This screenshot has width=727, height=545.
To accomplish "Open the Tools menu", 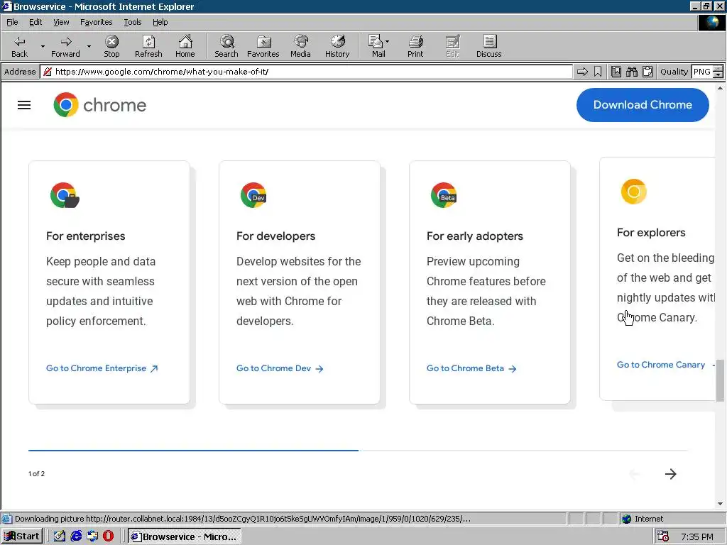I will point(132,22).
